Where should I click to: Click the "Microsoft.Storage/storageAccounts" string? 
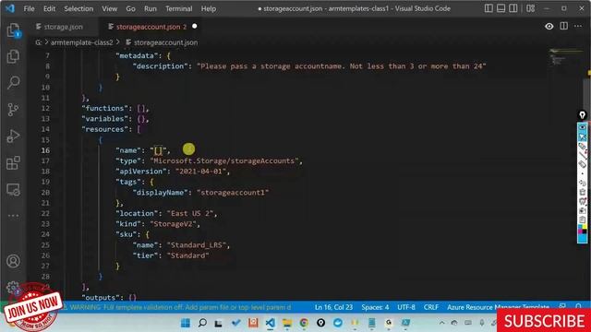click(x=224, y=160)
